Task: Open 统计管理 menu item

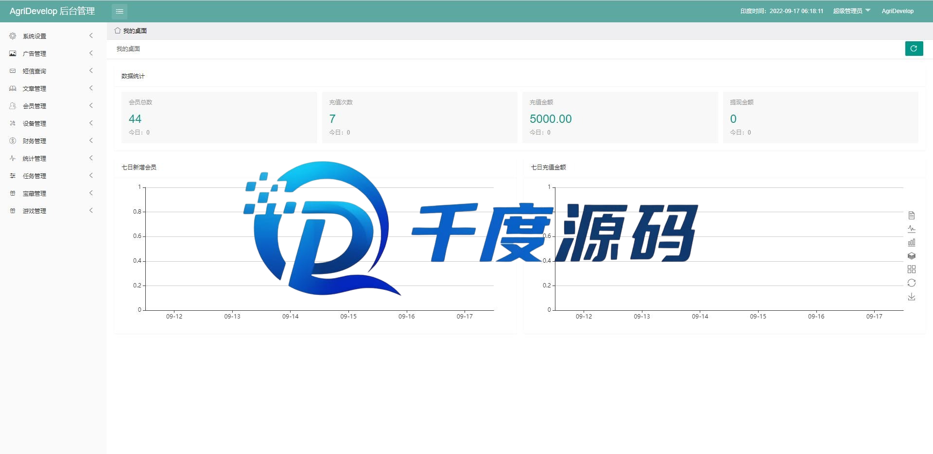Action: [53, 158]
